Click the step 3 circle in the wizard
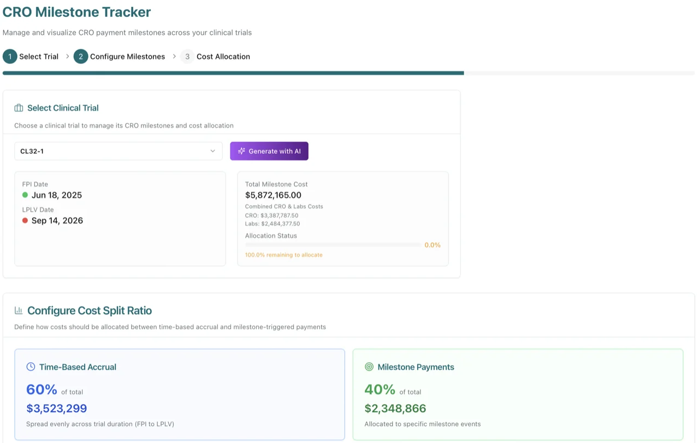Viewport: 699px width, 443px height. tap(187, 56)
